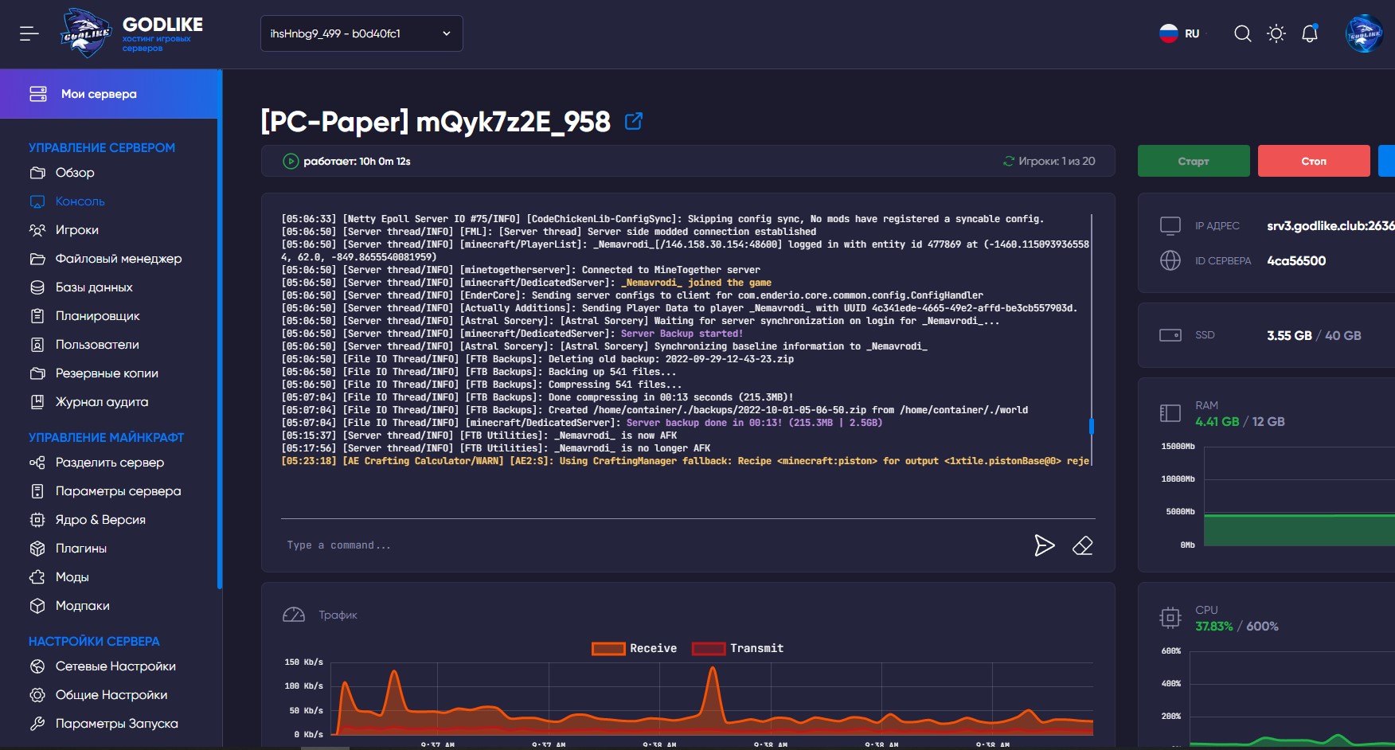Click the console scrollbar thumb
This screenshot has width=1395, height=750.
click(x=1092, y=426)
